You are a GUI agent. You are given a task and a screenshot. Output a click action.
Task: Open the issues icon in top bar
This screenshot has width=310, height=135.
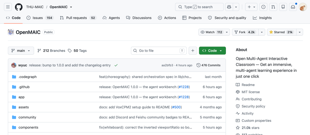(263, 7)
